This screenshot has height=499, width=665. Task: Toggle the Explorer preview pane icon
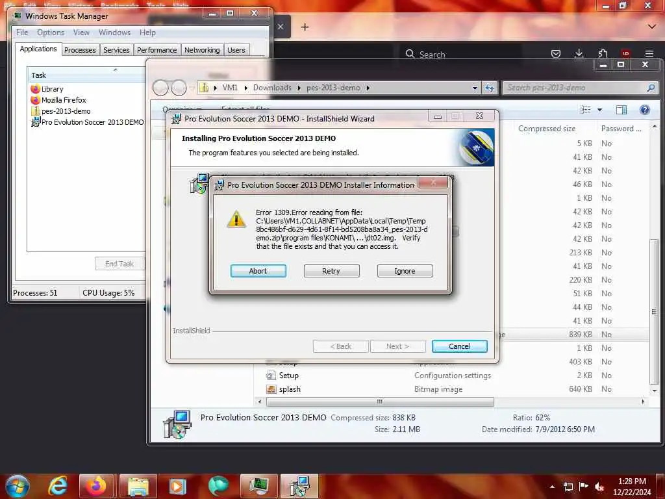[x=621, y=110]
